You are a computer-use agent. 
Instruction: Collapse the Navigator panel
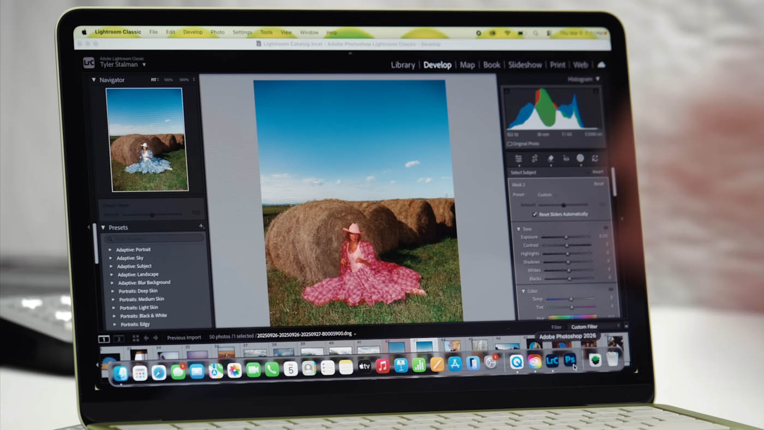(94, 80)
